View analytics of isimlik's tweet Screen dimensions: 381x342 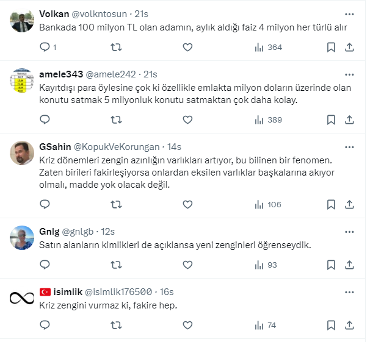pyautogui.click(x=259, y=325)
